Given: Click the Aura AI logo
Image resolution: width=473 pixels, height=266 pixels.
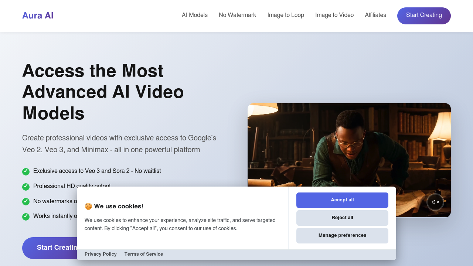Looking at the screenshot, I should pos(37,16).
